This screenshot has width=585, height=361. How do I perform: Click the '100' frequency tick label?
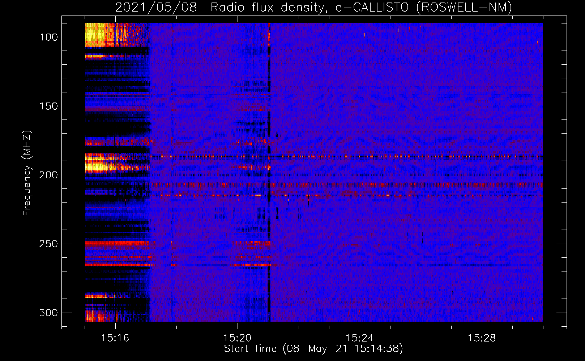[x=48, y=37]
